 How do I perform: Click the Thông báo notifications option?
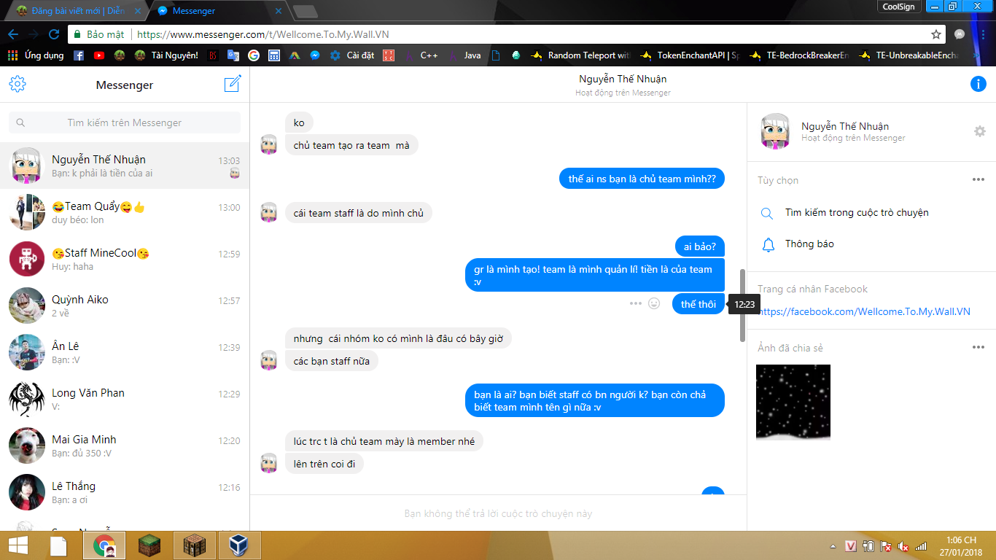(x=809, y=244)
